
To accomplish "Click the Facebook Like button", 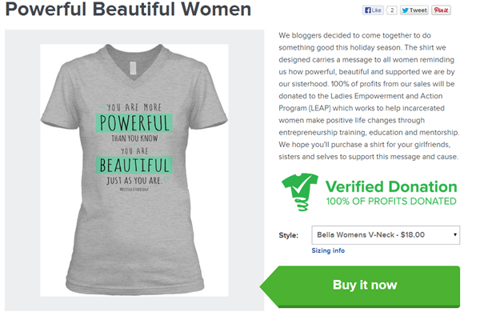I will click(x=373, y=10).
